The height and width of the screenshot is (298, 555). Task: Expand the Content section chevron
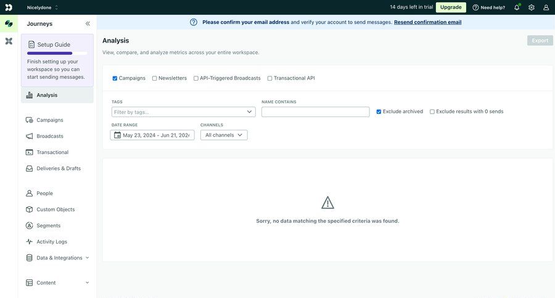coord(87,283)
